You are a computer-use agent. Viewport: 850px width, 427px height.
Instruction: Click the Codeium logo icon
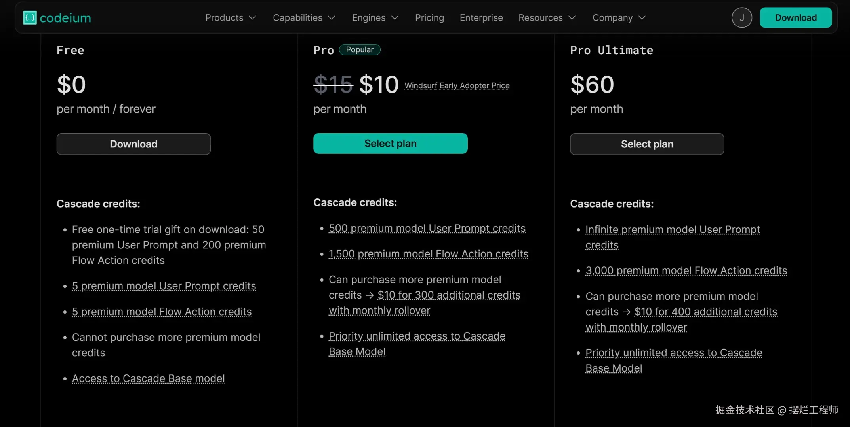coord(30,18)
